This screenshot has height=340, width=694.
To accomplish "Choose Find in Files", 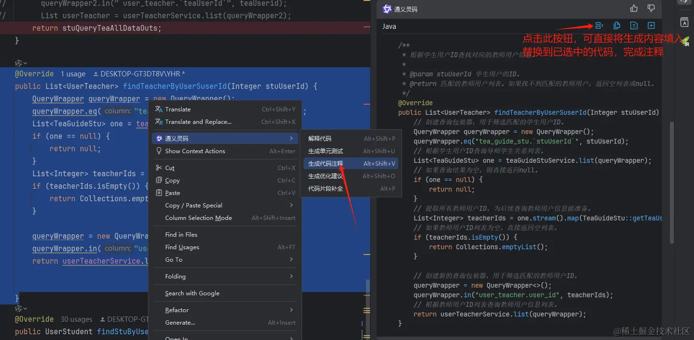I will click(225, 234).
